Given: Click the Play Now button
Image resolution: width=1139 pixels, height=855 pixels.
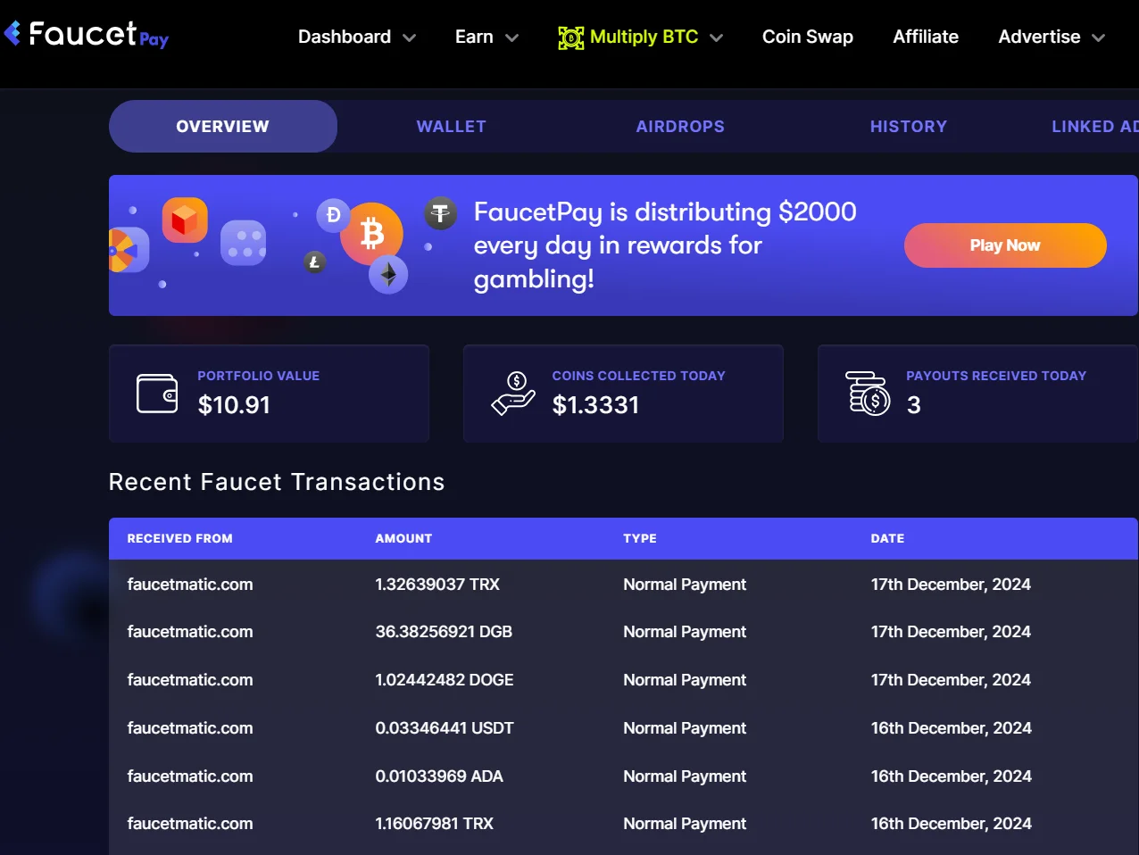Looking at the screenshot, I should pos(1005,245).
